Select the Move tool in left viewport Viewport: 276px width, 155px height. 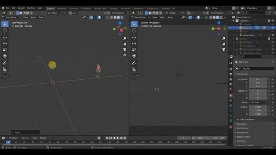click(5, 37)
